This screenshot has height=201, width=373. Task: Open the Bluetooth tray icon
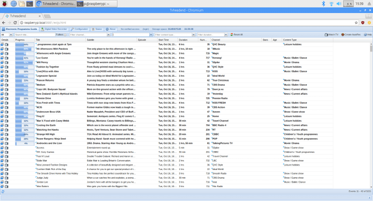(323, 4)
